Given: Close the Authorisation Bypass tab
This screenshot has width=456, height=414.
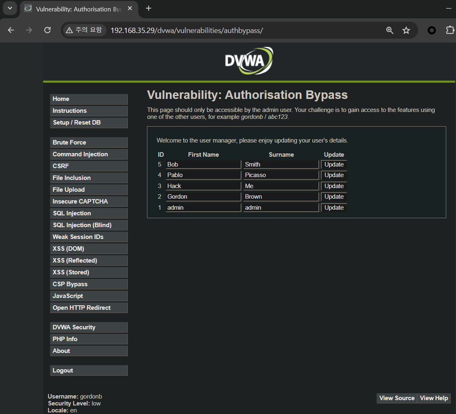Looking at the screenshot, I should click(x=130, y=9).
